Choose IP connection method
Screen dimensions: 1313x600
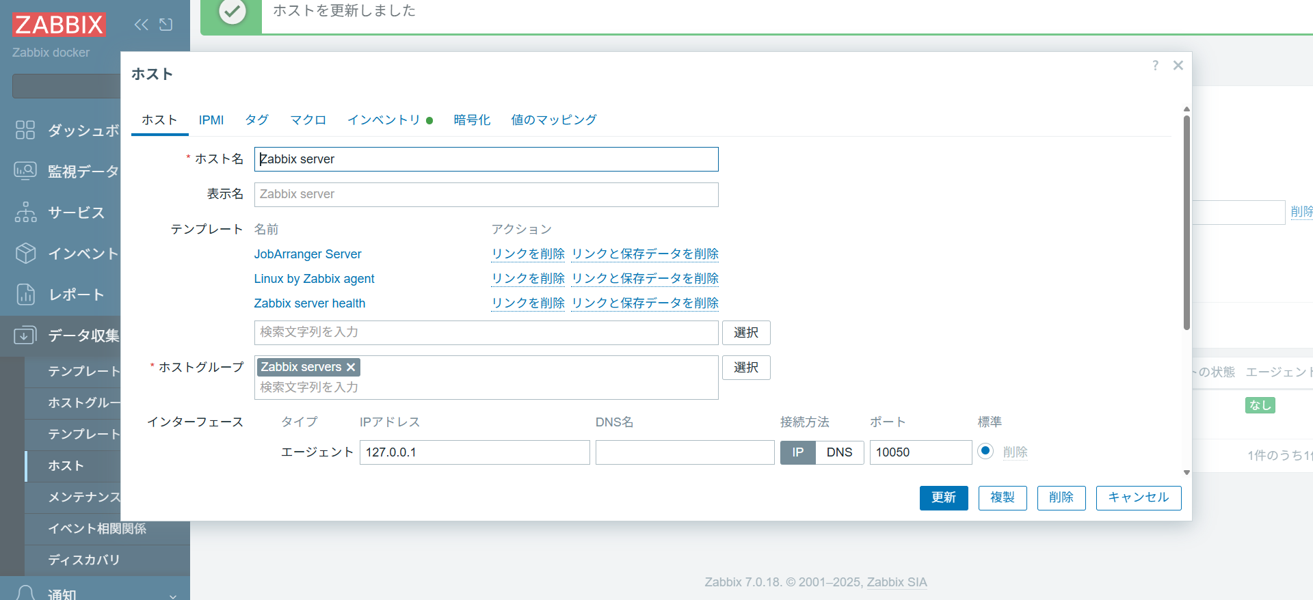point(798,452)
